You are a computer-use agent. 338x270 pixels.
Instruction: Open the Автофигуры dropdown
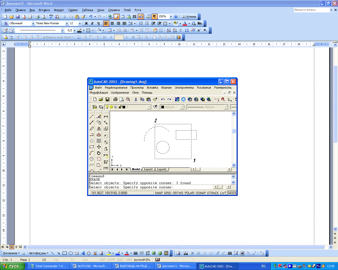39,253
